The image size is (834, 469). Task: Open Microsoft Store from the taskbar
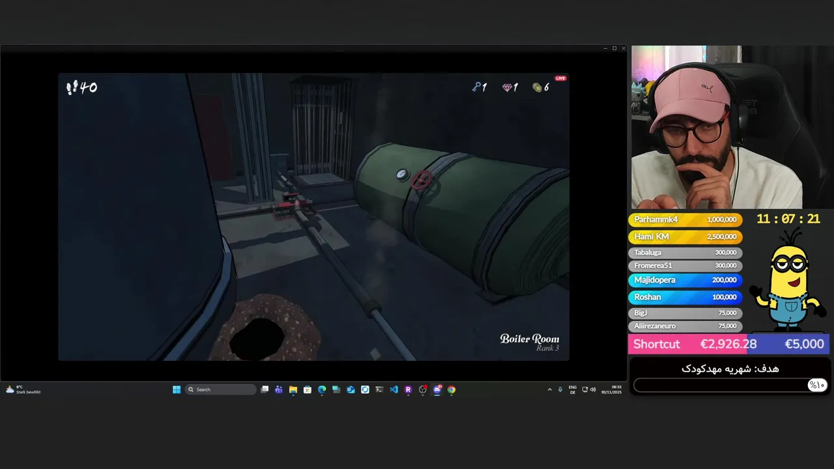[308, 390]
